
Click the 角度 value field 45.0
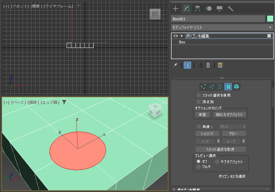pos(231,127)
